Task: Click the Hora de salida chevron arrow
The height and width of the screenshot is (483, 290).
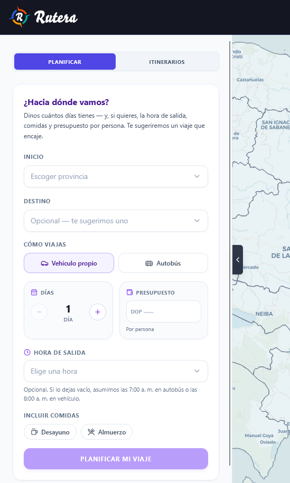Action: coord(197,371)
